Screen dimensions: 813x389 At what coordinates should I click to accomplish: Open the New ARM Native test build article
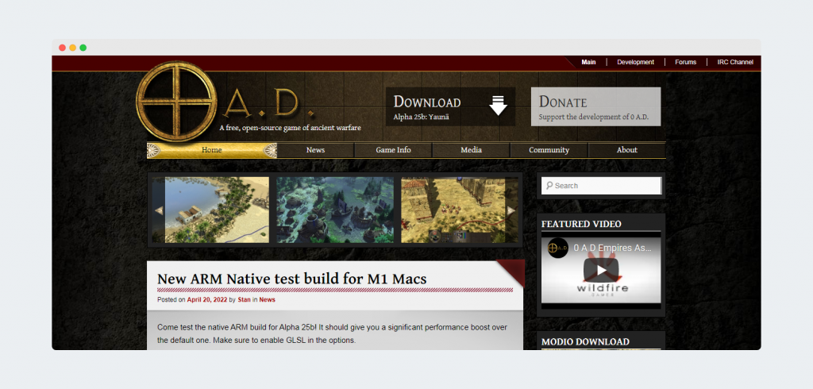[x=292, y=279]
